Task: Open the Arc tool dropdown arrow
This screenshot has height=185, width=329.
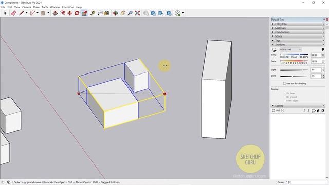Action: tap(38, 13)
